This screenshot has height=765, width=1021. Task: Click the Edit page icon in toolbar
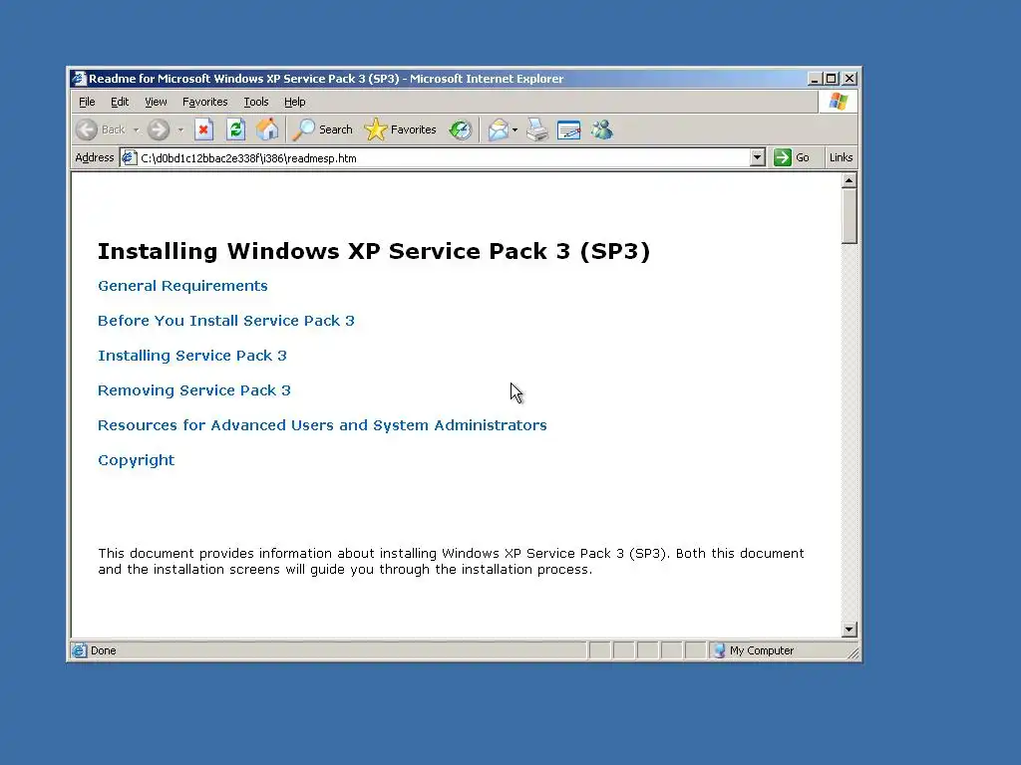pyautogui.click(x=568, y=130)
